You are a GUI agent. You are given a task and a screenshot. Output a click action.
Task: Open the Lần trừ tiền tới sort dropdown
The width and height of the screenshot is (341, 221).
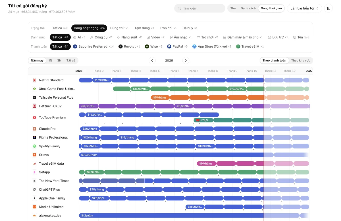304,8
